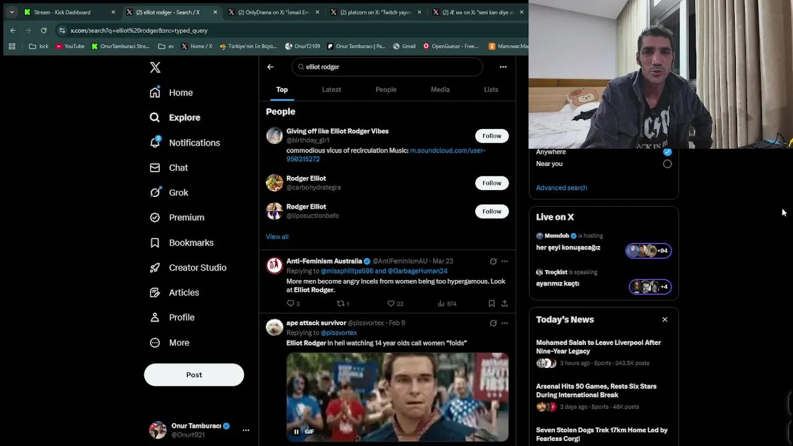
Task: Click the elliot rodger search field
Action: pyautogui.click(x=387, y=67)
